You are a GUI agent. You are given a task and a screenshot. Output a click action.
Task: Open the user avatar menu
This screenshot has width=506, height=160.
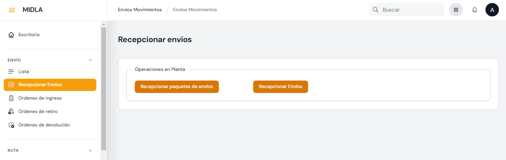coord(492,10)
